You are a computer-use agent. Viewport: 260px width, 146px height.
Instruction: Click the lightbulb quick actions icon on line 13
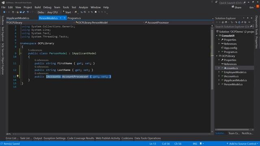pyautogui.click(x=17, y=76)
